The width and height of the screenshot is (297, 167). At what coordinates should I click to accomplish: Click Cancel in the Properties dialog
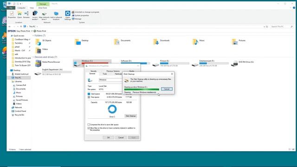click(121, 138)
